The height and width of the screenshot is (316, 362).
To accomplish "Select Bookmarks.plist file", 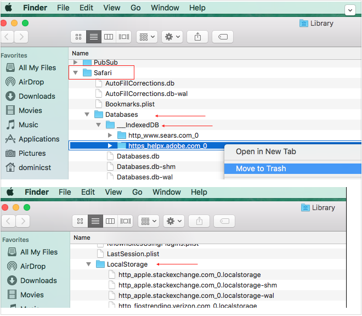I will pos(130,104).
